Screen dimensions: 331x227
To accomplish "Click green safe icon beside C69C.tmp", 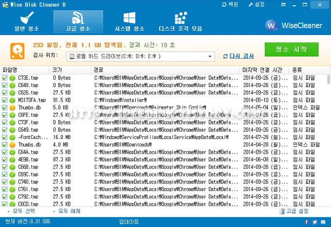I will (13, 175).
